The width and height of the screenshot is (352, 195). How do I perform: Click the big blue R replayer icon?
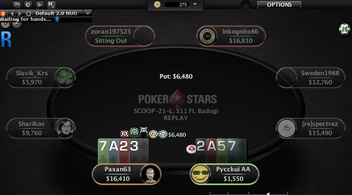tap(6, 39)
